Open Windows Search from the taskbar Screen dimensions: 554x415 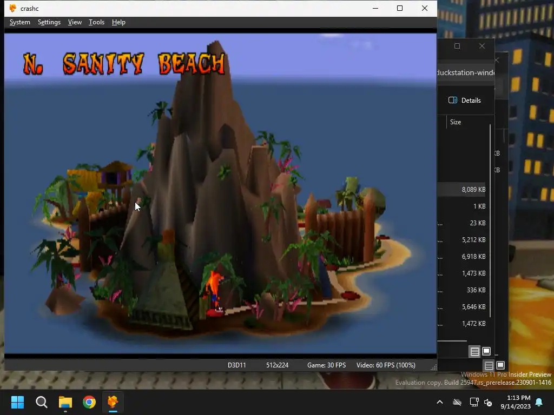(x=41, y=402)
